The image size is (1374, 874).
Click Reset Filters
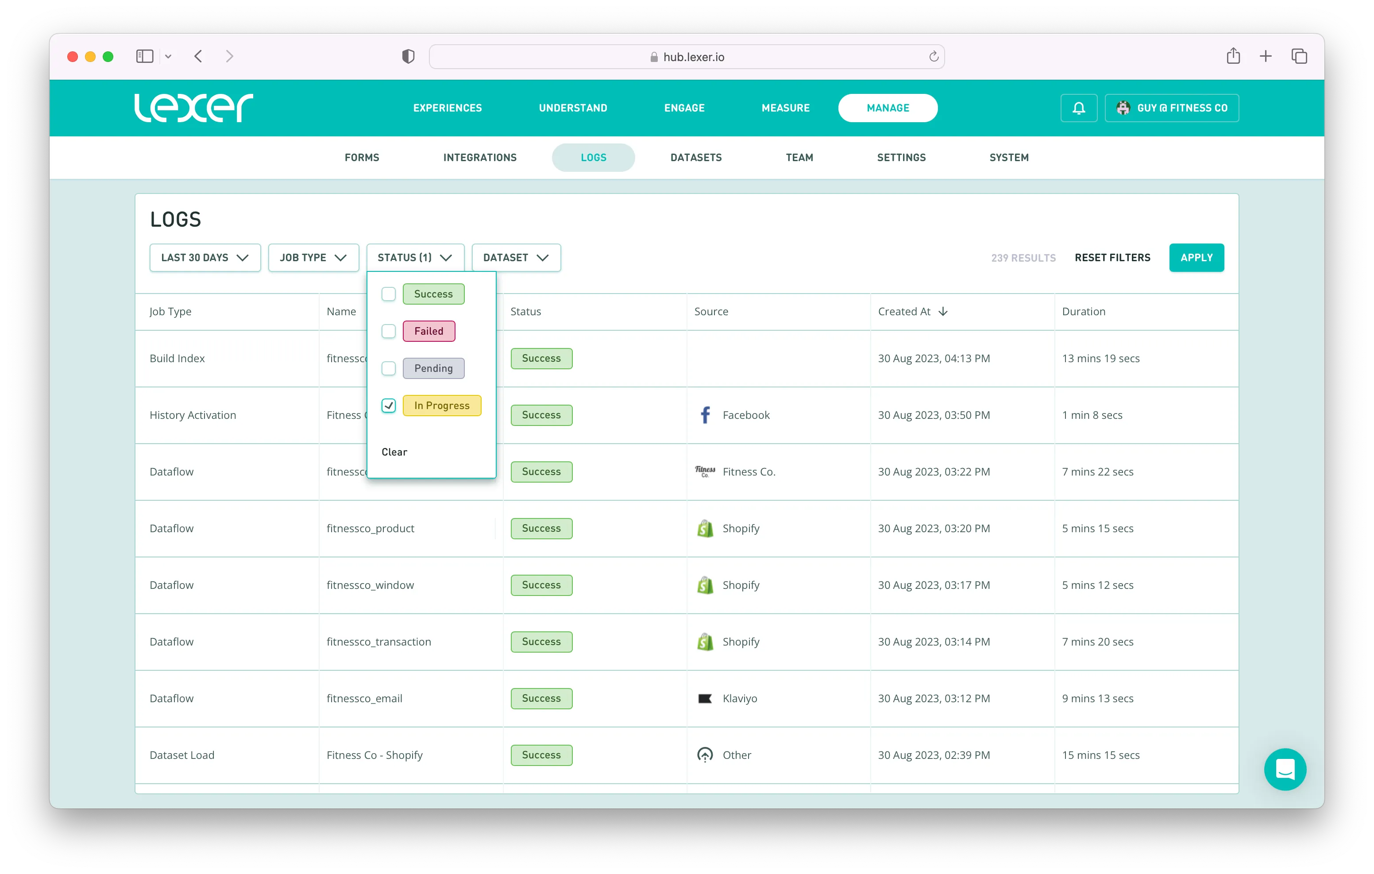point(1112,257)
